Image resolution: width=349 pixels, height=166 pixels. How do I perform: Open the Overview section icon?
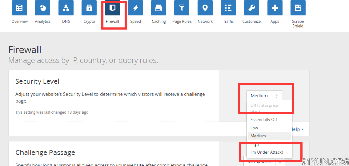point(19,8)
